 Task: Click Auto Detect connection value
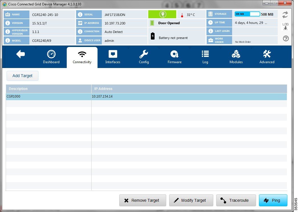click(113, 32)
